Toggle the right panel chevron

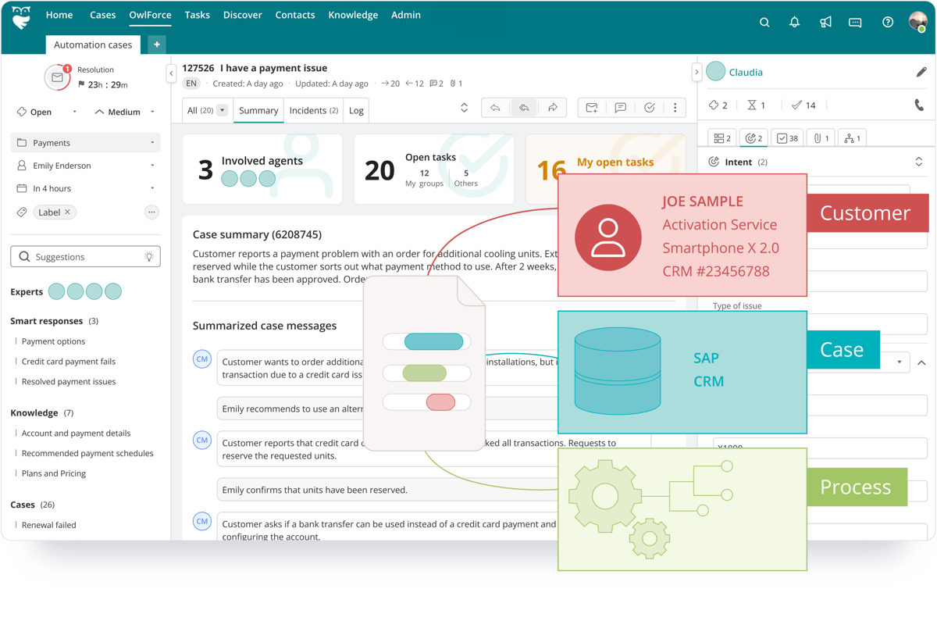(x=697, y=72)
